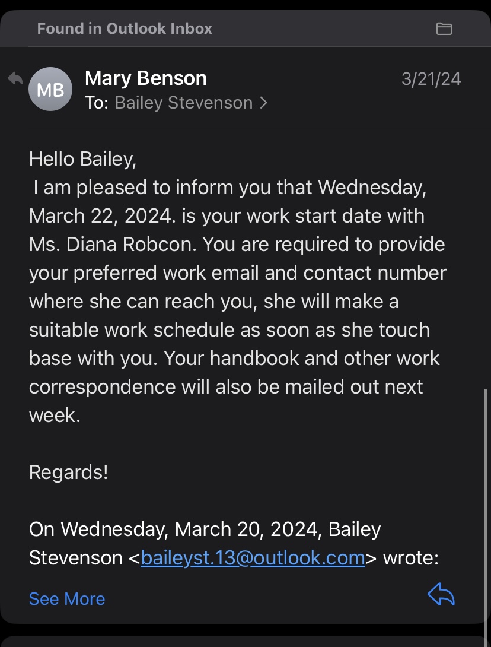The image size is (491, 647).
Task: Tap the "March 22, 2024" start date text
Action: [100, 216]
